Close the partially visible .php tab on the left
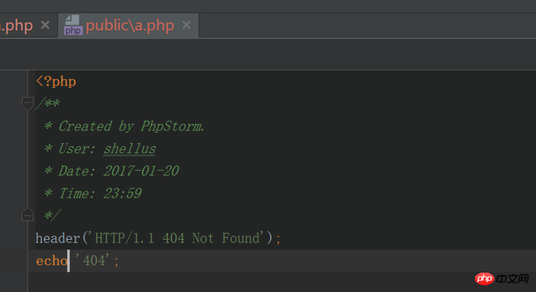536x292 pixels. click(x=45, y=25)
